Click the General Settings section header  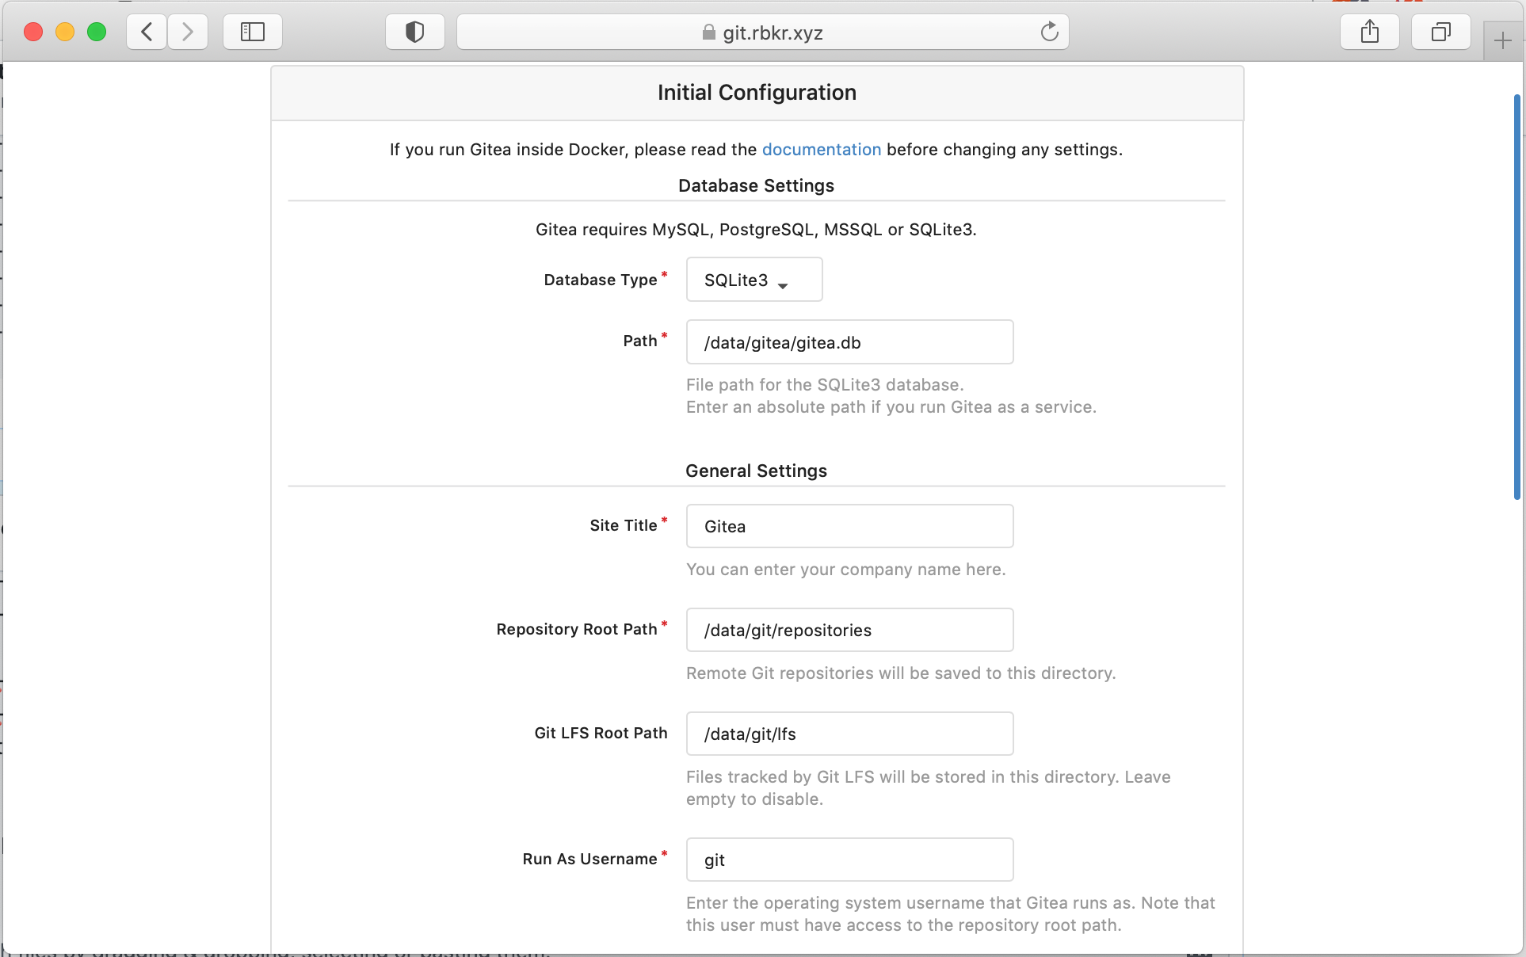click(x=757, y=471)
